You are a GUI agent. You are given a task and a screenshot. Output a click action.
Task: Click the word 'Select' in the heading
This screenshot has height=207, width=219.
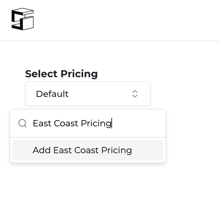click(41, 74)
